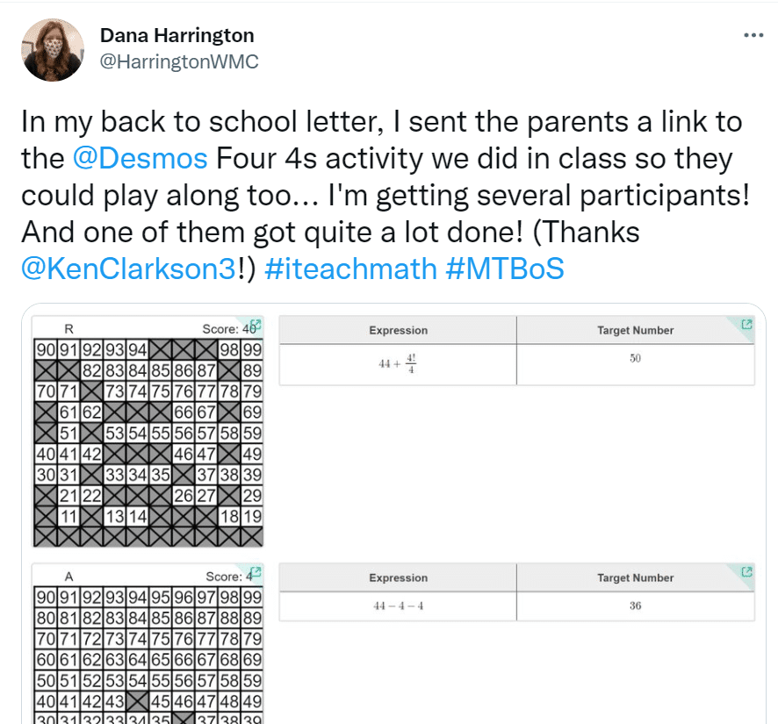Expand the top Expression table via corner icon
The height and width of the screenshot is (724, 778).
coord(746,325)
